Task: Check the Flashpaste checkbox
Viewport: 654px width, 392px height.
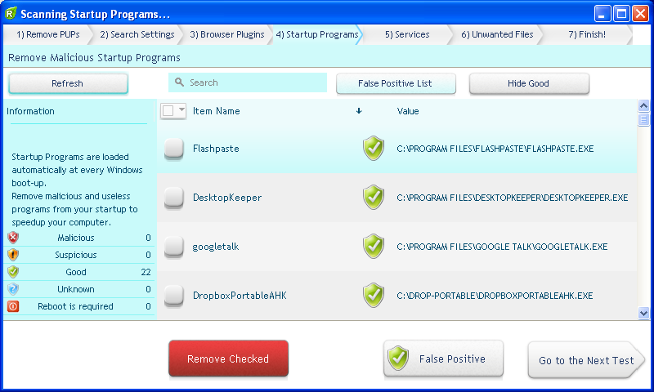Action: [173, 149]
